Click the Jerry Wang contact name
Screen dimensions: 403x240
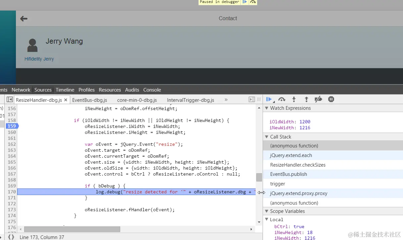tap(64, 41)
